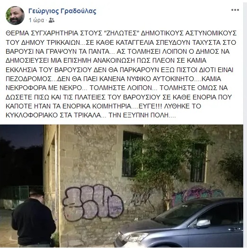
Task: Click the first line starting 'ΘΕΡΜΑ ΣΥΓΧΑΡΗΤΗΡΙΑ'
Action: point(121,33)
